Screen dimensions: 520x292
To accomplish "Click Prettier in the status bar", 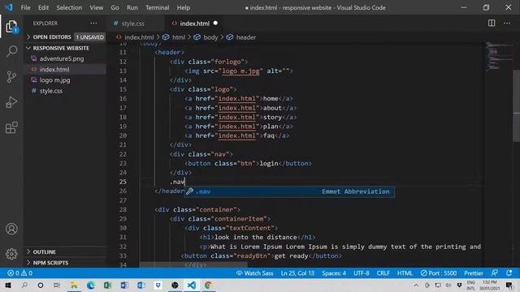I will click(x=473, y=273).
